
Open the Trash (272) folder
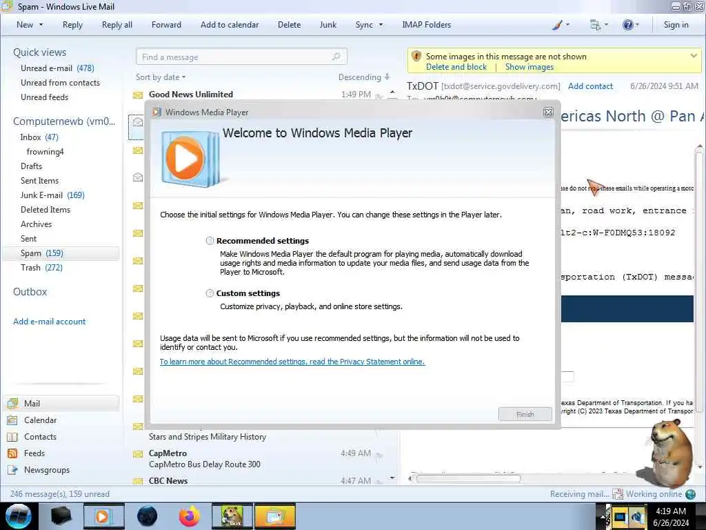(x=41, y=268)
